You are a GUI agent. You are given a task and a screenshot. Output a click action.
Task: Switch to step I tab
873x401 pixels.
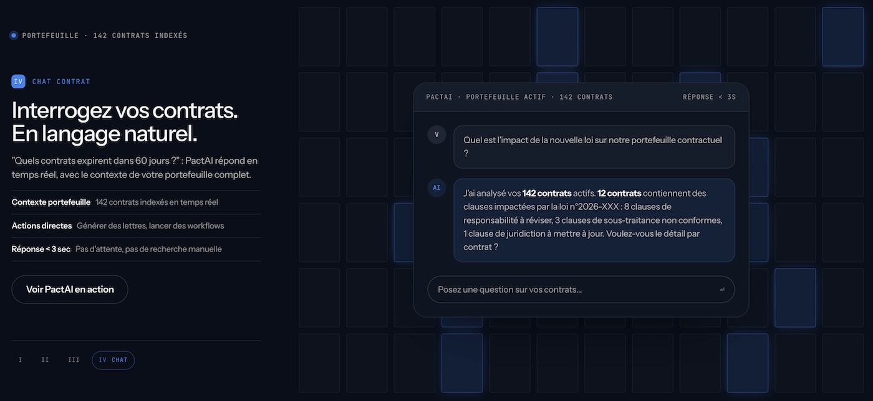pos(21,360)
